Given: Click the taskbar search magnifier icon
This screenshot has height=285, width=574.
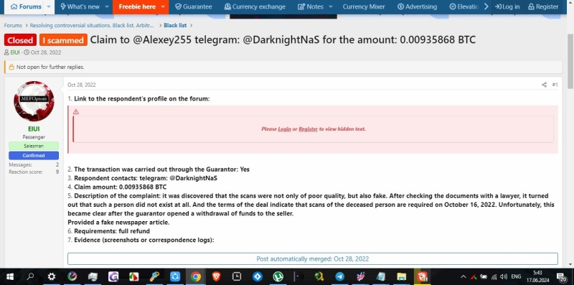Looking at the screenshot, I should click(x=30, y=276).
